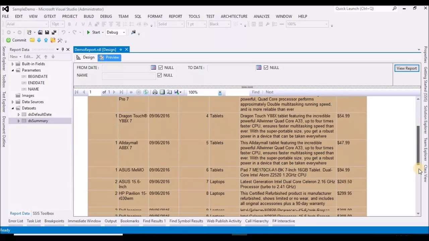Toggle the NAME NULL checkbox
This screenshot has height=241, width=429.
pos(160,75)
